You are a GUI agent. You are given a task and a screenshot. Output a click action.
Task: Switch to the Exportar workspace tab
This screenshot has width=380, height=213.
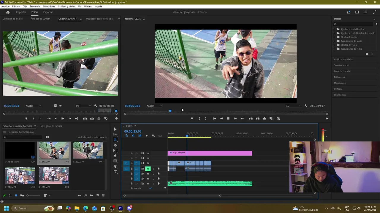[x=48, y=12]
